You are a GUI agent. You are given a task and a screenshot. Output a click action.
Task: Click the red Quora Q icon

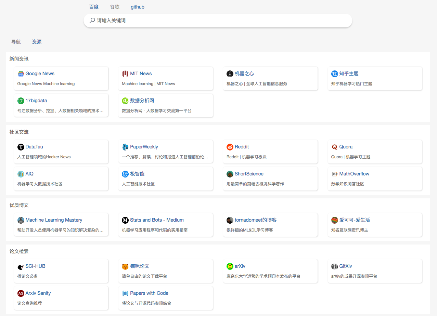tap(335, 147)
